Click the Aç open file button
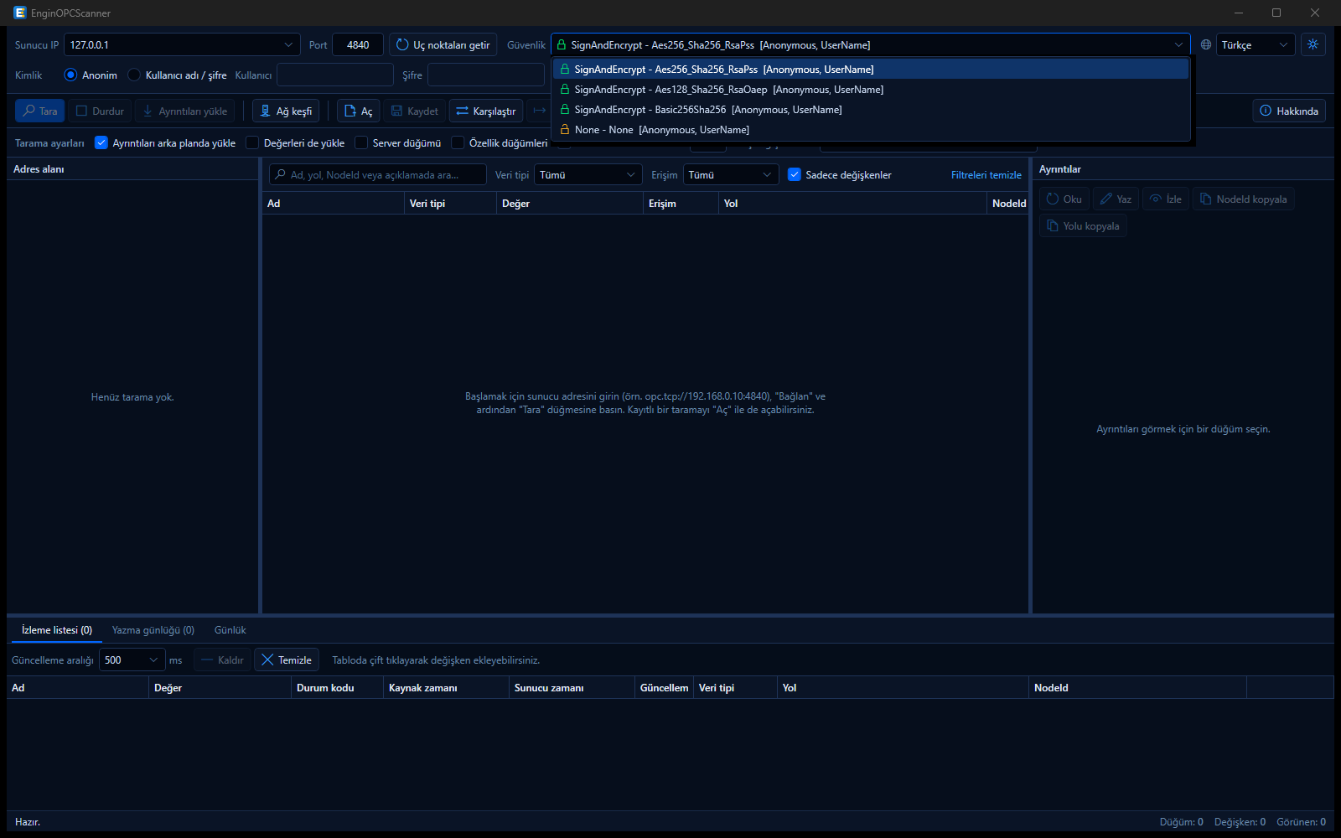 [358, 111]
